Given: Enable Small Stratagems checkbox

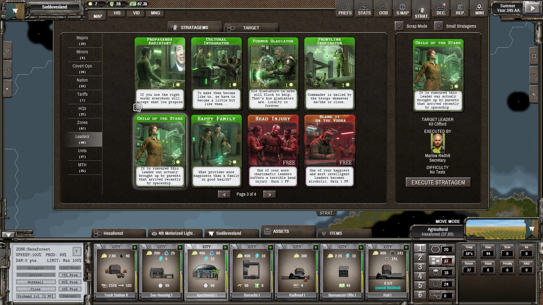Looking at the screenshot, I should pos(439,26).
